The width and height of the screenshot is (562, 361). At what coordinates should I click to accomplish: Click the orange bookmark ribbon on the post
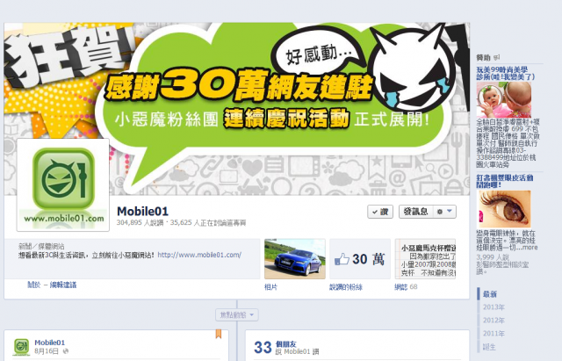click(x=219, y=334)
